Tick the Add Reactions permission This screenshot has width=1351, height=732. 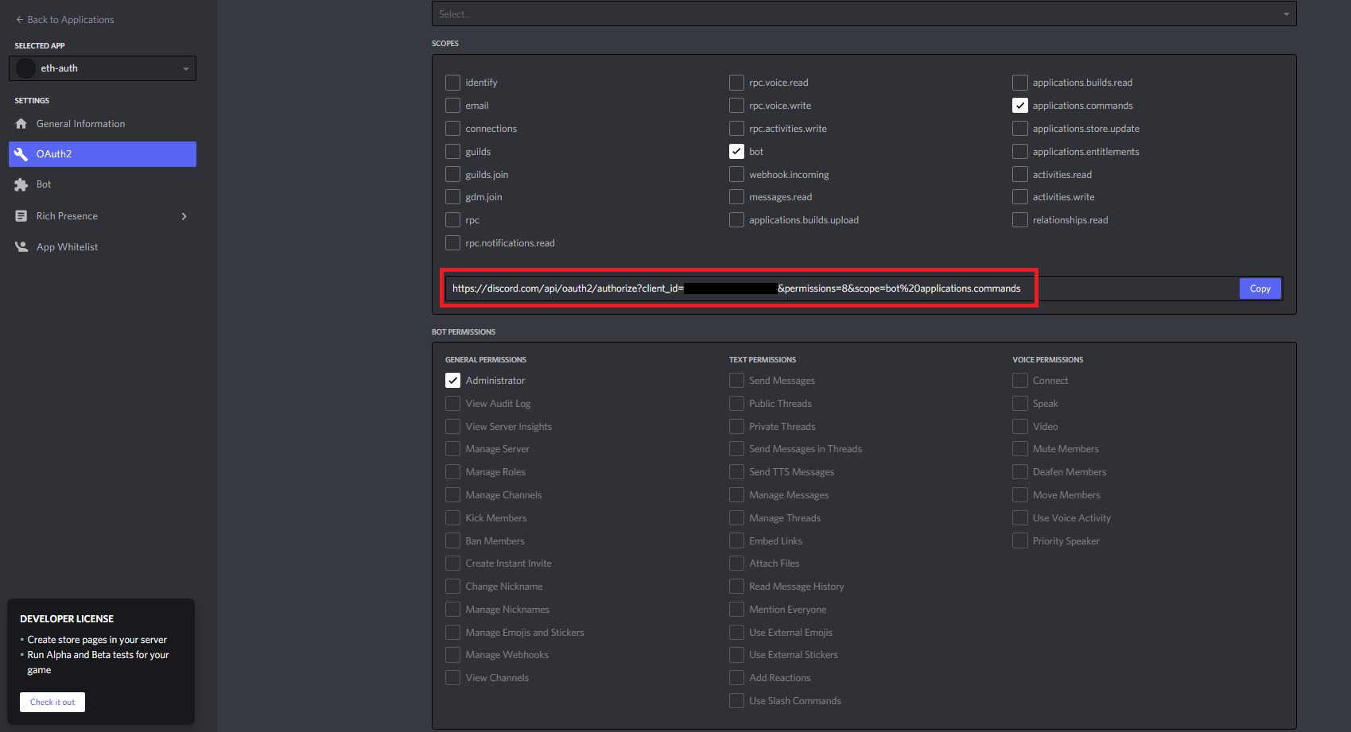736,678
